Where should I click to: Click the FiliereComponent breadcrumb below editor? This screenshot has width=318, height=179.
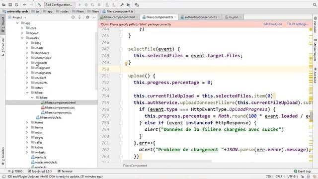[x=135, y=166]
